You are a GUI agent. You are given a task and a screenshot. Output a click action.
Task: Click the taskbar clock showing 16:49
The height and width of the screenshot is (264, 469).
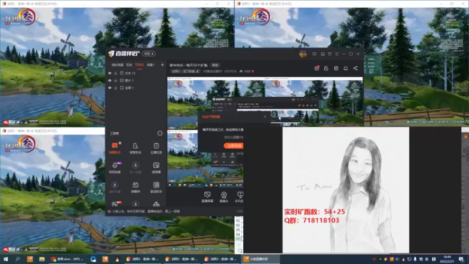[447, 259]
